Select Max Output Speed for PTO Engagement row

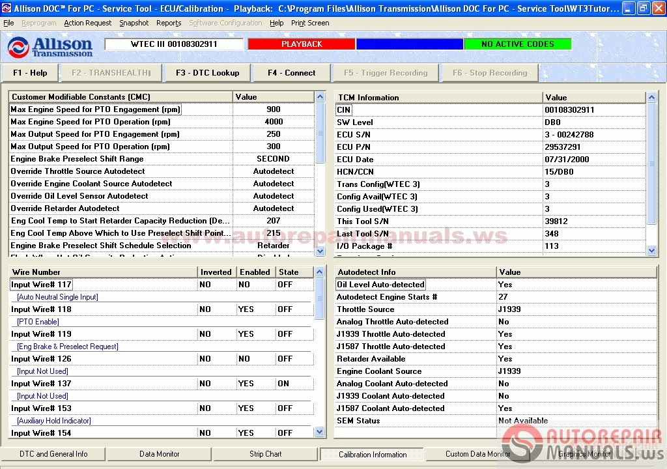162,134
